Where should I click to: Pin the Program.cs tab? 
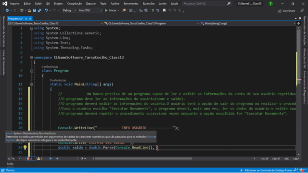tap(26, 19)
